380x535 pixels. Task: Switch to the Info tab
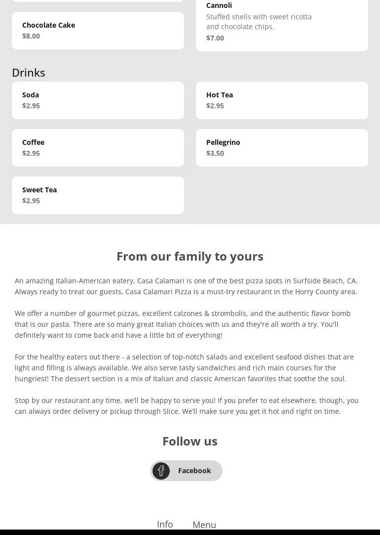point(165,524)
